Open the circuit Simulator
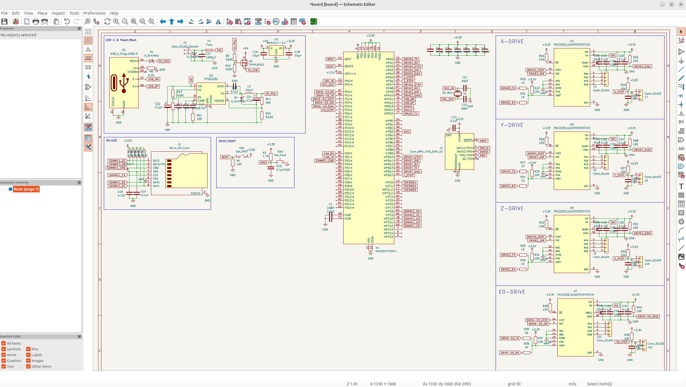The height and width of the screenshot is (387, 686). point(276,21)
